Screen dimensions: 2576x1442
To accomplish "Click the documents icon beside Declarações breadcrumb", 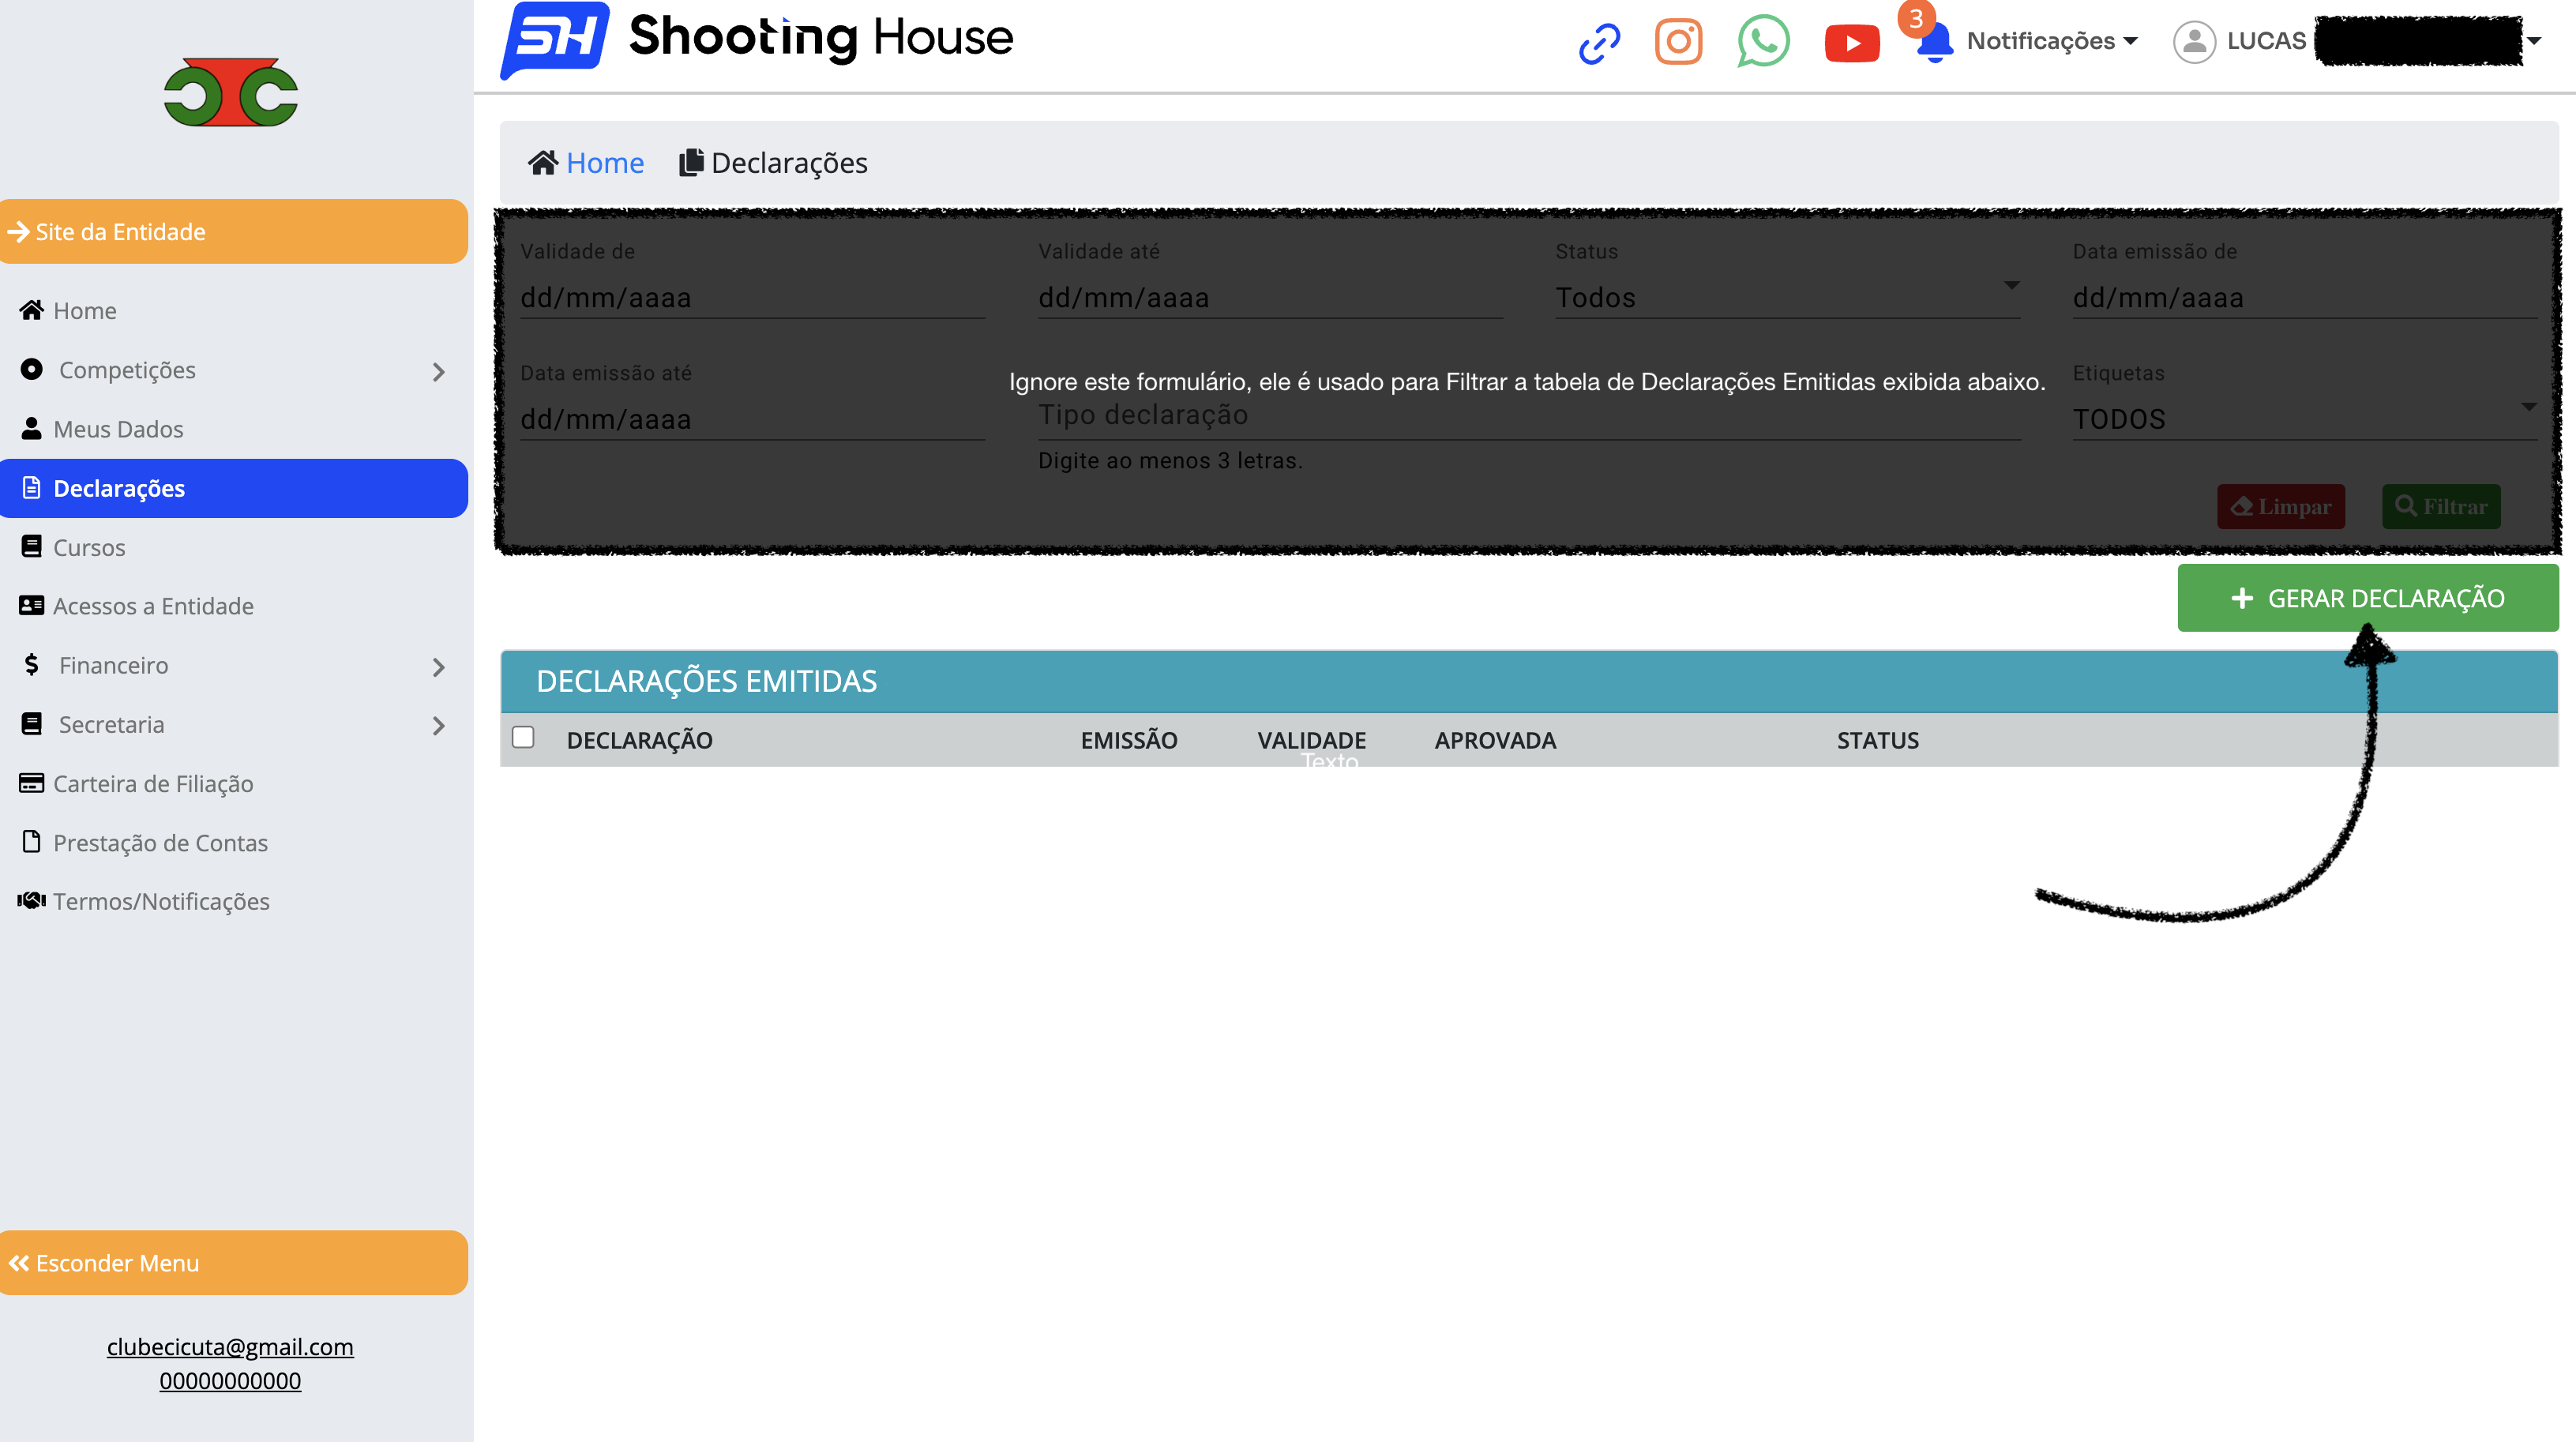I will click(691, 162).
